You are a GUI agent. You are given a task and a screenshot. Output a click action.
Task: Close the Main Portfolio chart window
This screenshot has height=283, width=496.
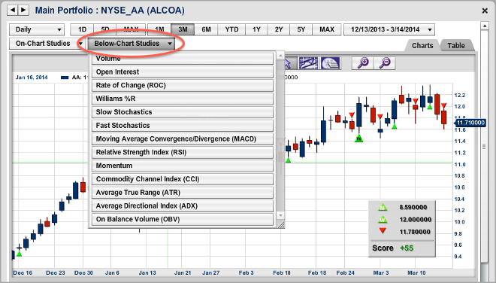(485, 11)
